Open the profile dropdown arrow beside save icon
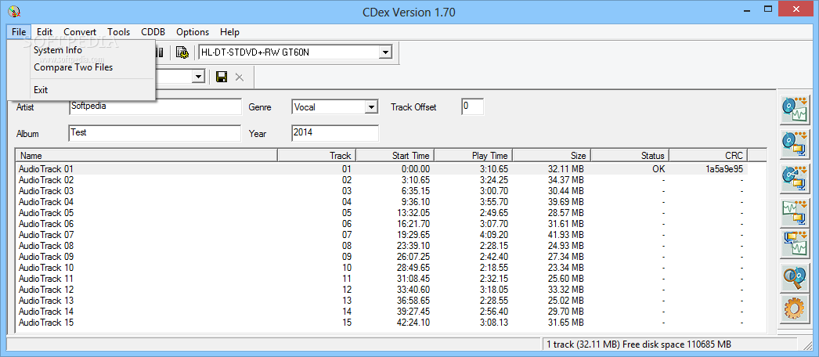Screen dimensions: 819x357 [198, 78]
